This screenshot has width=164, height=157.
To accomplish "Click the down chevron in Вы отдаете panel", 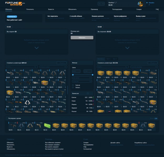I will 37,48.
